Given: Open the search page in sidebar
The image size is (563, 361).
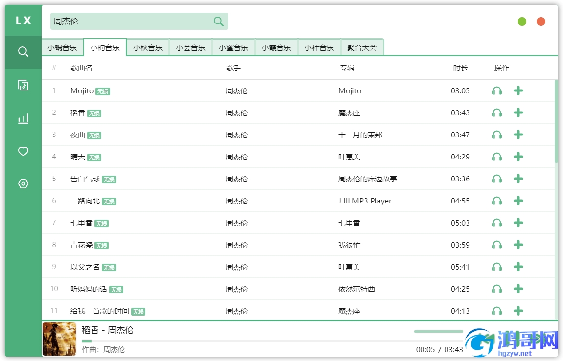Looking at the screenshot, I should pos(23,52).
